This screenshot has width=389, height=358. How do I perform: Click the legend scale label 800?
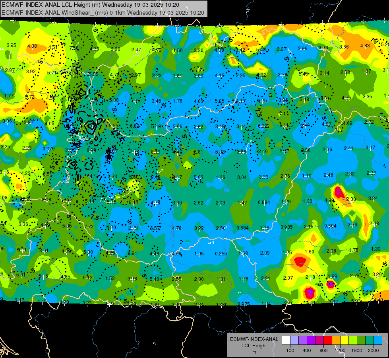pos(323,350)
